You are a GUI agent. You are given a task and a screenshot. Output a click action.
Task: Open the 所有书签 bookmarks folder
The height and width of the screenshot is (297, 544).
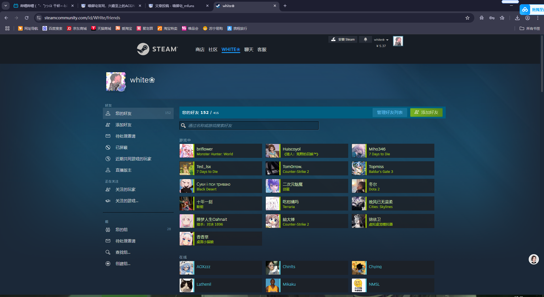[530, 28]
